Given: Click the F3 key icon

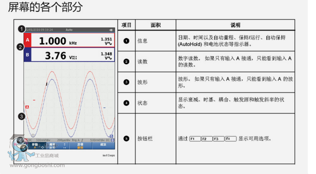Looking at the screenshot, I should coord(219,139).
